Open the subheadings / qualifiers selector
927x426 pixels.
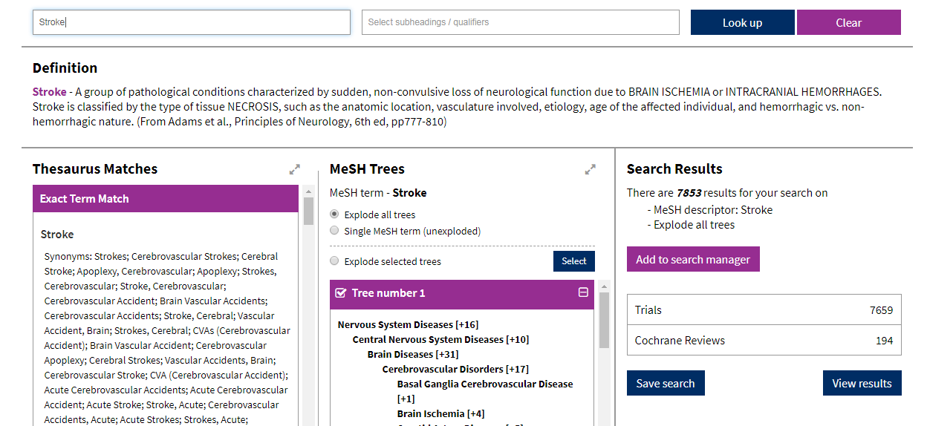(520, 22)
